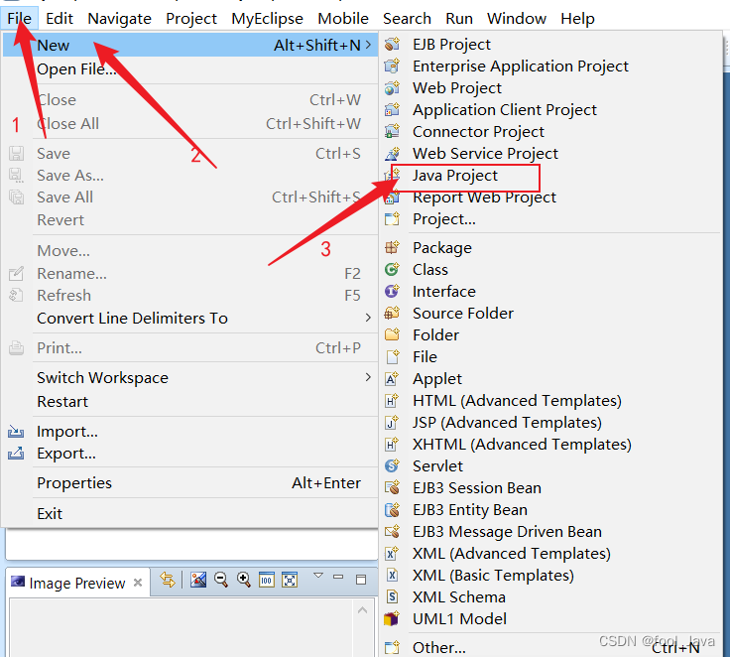The image size is (730, 657).
Task: Expand the Switch Workspace submenu
Action: (368, 377)
